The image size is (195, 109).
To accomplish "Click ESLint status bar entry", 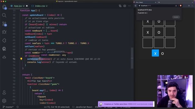I will pyautogui.click(x=98, y=107).
